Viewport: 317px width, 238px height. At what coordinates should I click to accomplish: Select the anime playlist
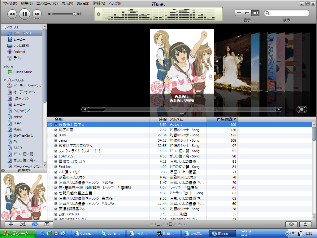22,117
